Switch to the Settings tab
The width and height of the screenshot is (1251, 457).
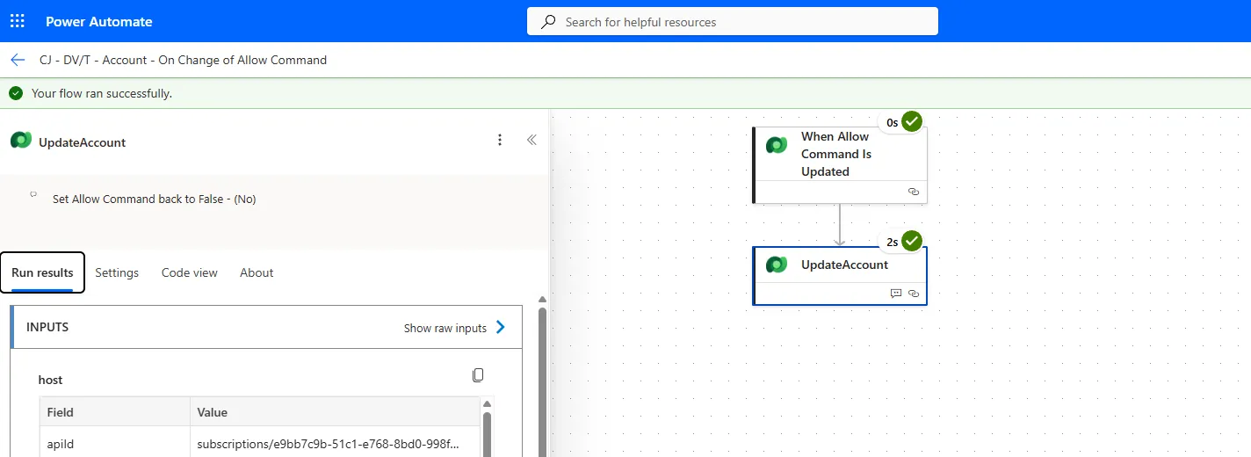(x=117, y=272)
